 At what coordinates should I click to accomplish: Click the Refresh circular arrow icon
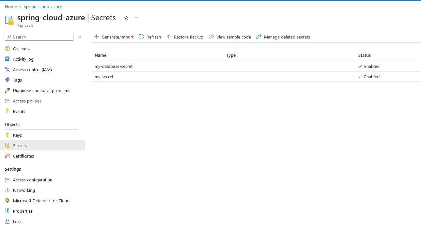click(141, 37)
